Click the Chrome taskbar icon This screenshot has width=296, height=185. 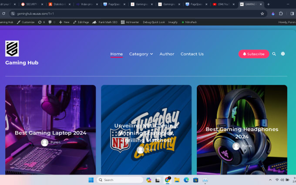(167, 180)
